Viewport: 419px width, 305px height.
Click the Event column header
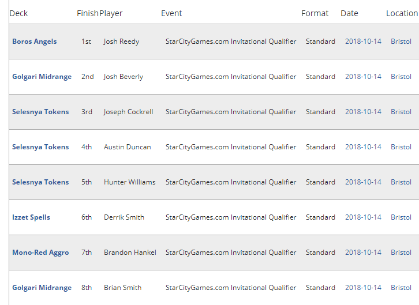[171, 13]
